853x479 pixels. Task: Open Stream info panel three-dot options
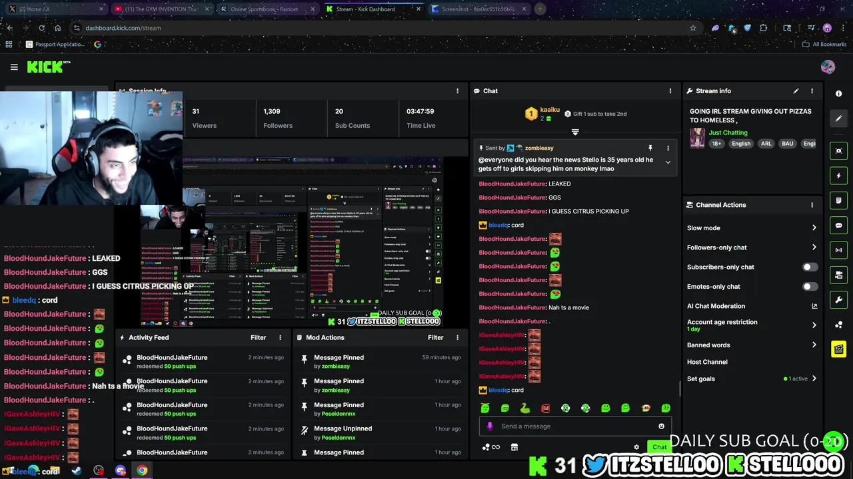click(812, 91)
